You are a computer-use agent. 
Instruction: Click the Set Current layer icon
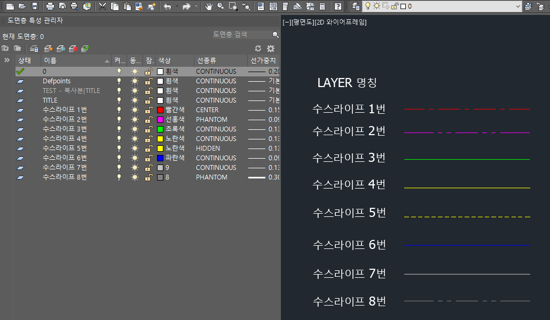tap(85, 49)
